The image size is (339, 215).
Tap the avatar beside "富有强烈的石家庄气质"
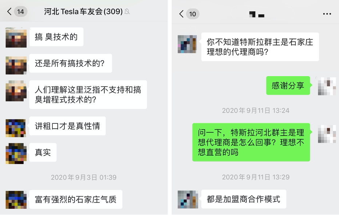coord(16,200)
